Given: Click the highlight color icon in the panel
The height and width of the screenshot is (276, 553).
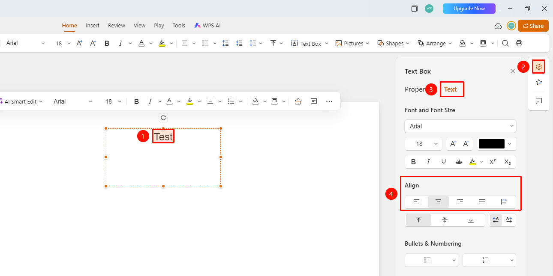Looking at the screenshot, I should pos(473,162).
